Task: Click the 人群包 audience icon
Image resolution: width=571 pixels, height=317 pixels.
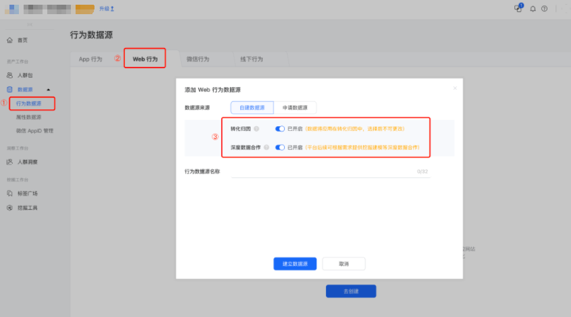Action: (x=10, y=75)
